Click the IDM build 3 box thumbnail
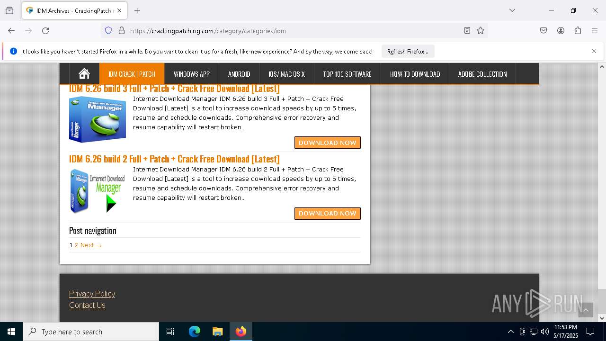The width and height of the screenshot is (606, 341). click(x=98, y=119)
